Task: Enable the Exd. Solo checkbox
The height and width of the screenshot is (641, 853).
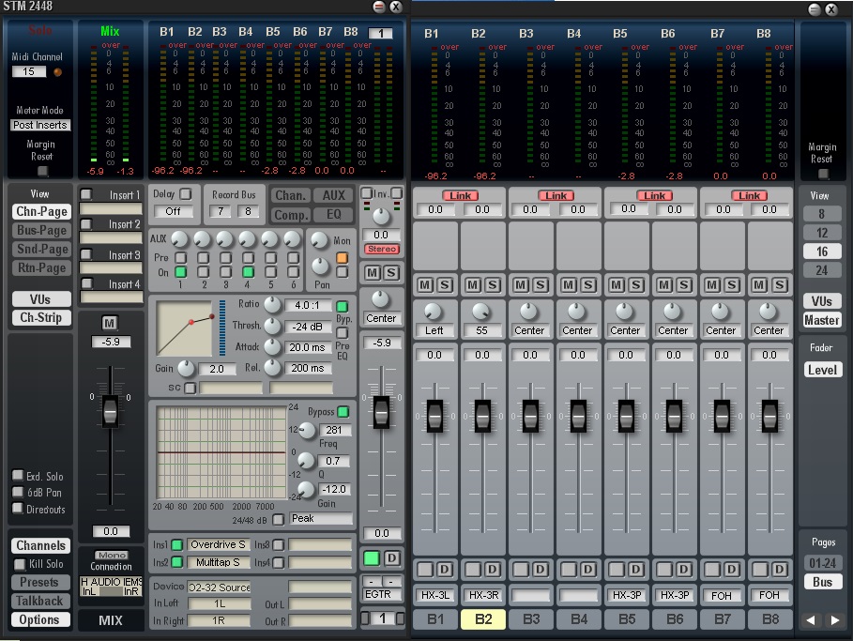Action: [18, 476]
